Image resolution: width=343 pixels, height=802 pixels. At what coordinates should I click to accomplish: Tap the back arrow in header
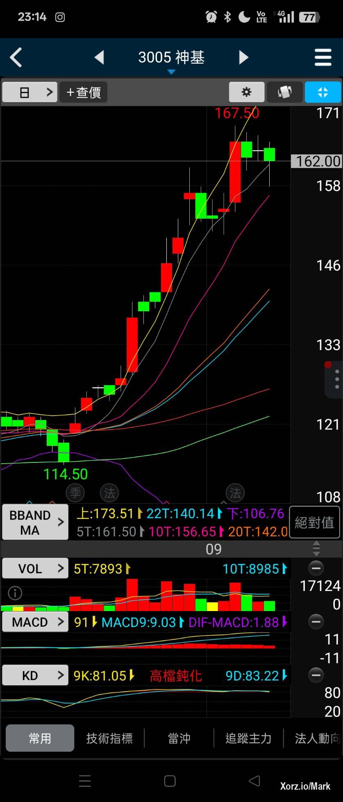(x=16, y=57)
